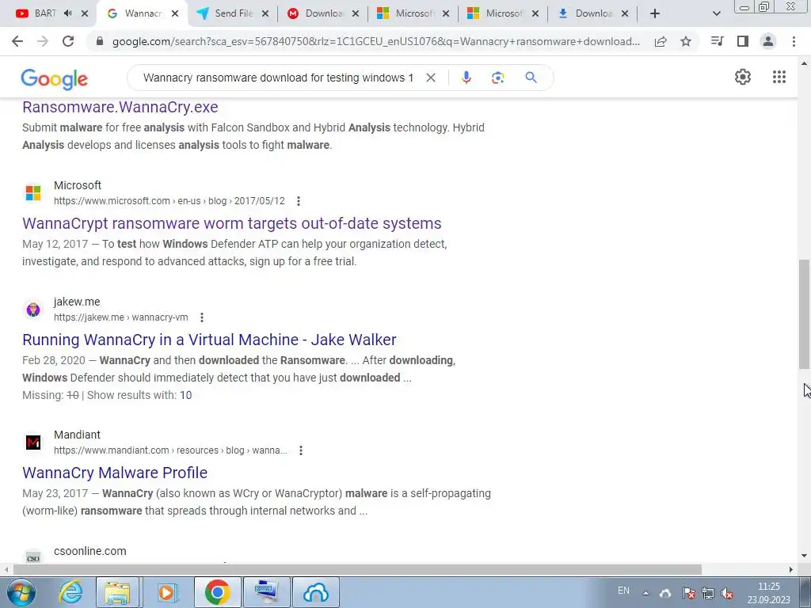Click the horizontal scrollbar thumb
Viewport: 811px width, 608px height.
[x=357, y=569]
